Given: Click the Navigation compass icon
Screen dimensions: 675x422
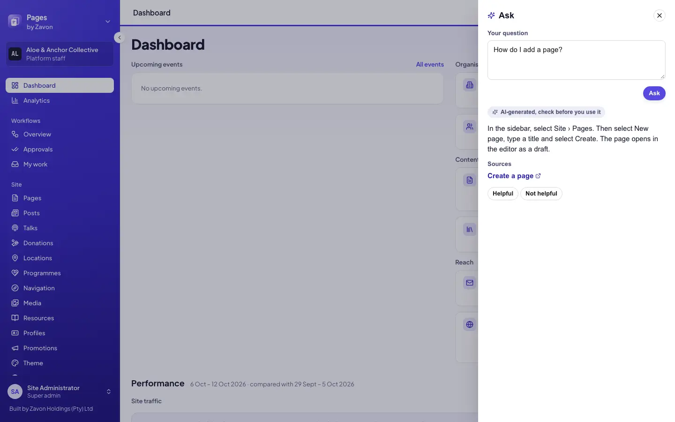Looking at the screenshot, I should [x=15, y=288].
